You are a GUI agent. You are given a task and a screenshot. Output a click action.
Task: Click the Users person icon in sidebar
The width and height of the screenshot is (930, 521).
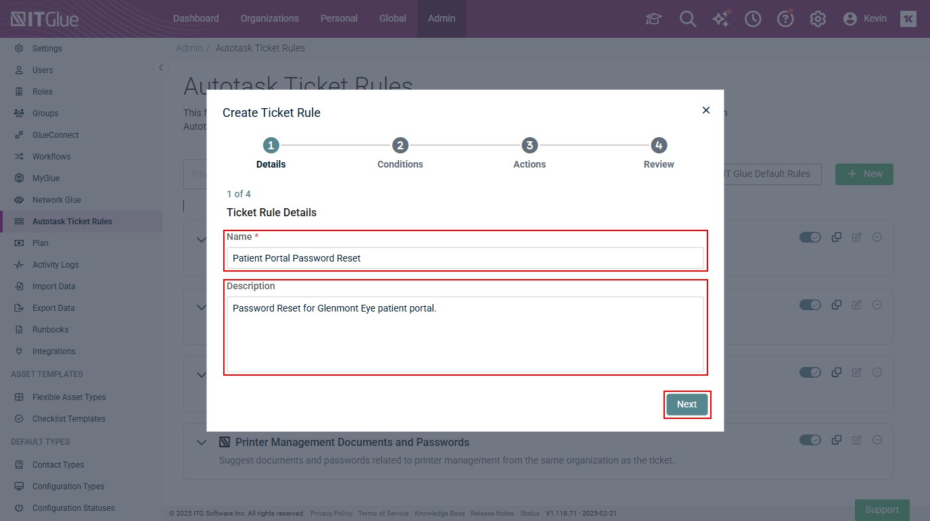click(x=19, y=70)
